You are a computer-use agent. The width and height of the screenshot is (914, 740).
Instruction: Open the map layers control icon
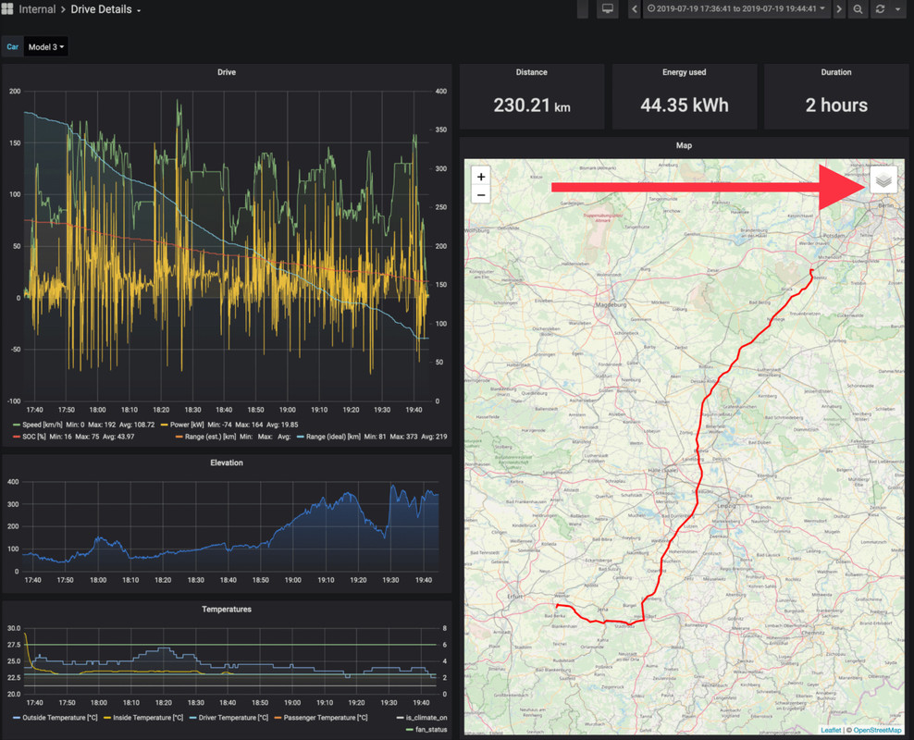(x=883, y=180)
